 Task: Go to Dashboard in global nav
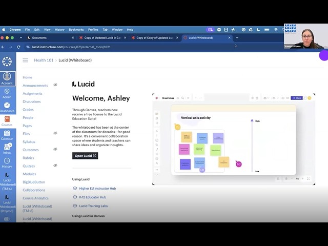click(7, 107)
